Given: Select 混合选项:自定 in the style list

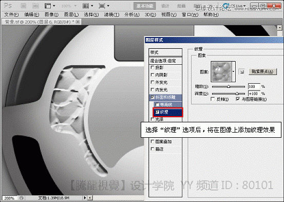Looking at the screenshot, I should tap(165, 61).
